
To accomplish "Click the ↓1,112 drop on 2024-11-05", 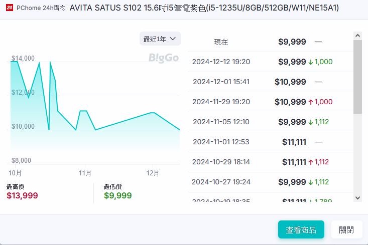I will [x=319, y=122].
